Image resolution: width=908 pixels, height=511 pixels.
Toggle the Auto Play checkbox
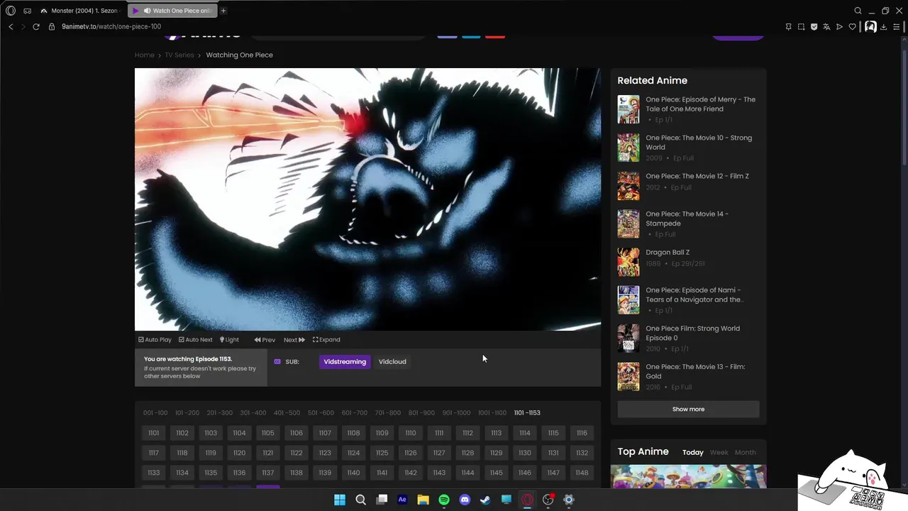pyautogui.click(x=155, y=339)
